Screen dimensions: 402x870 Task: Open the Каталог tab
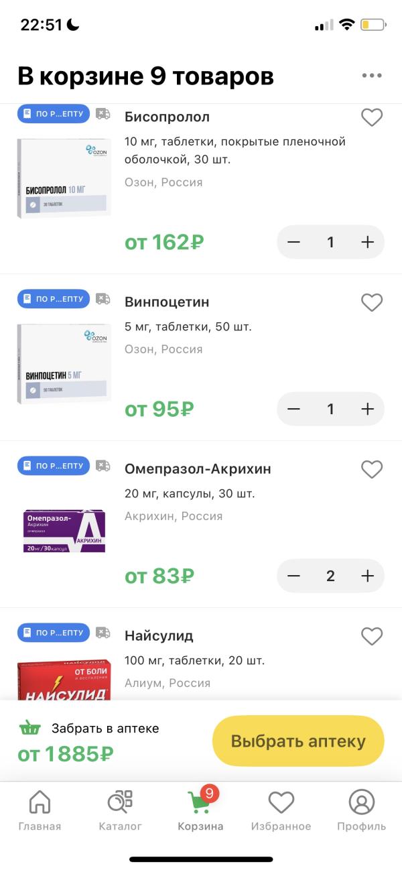coord(121,810)
